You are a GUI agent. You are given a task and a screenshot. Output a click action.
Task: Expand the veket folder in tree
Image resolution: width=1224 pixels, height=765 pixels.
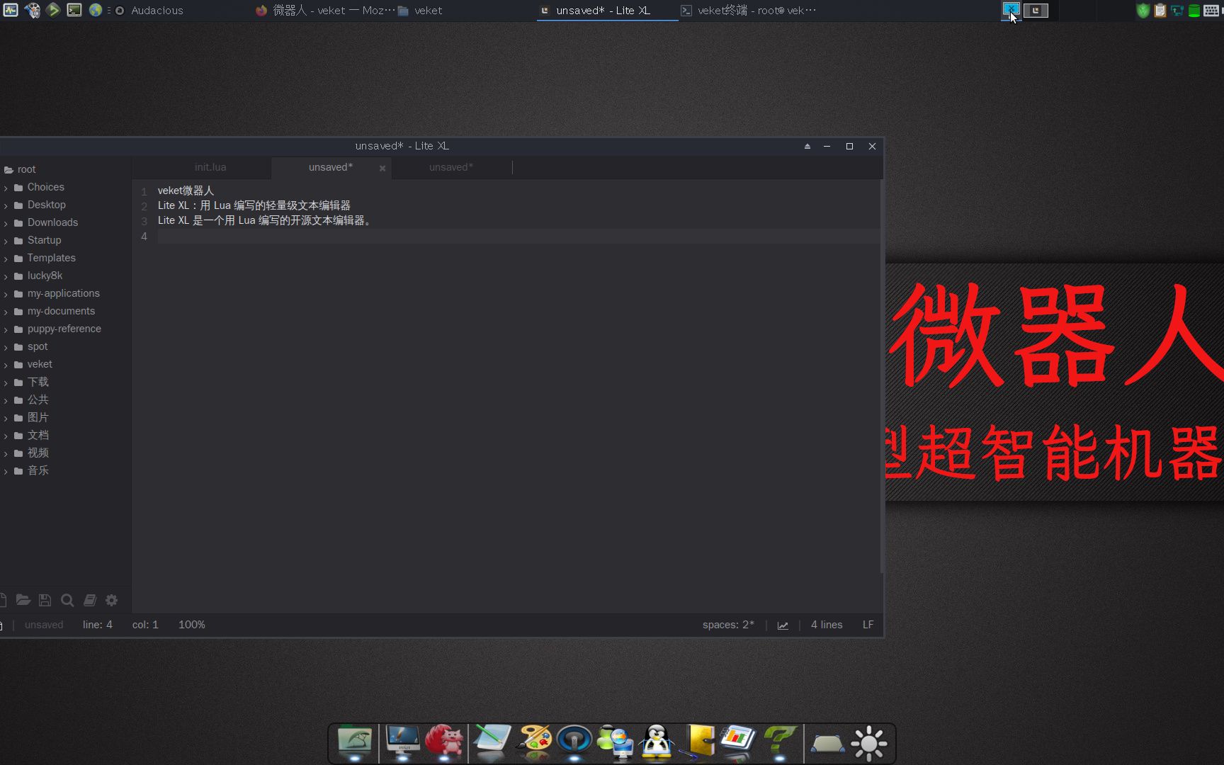(x=6, y=365)
